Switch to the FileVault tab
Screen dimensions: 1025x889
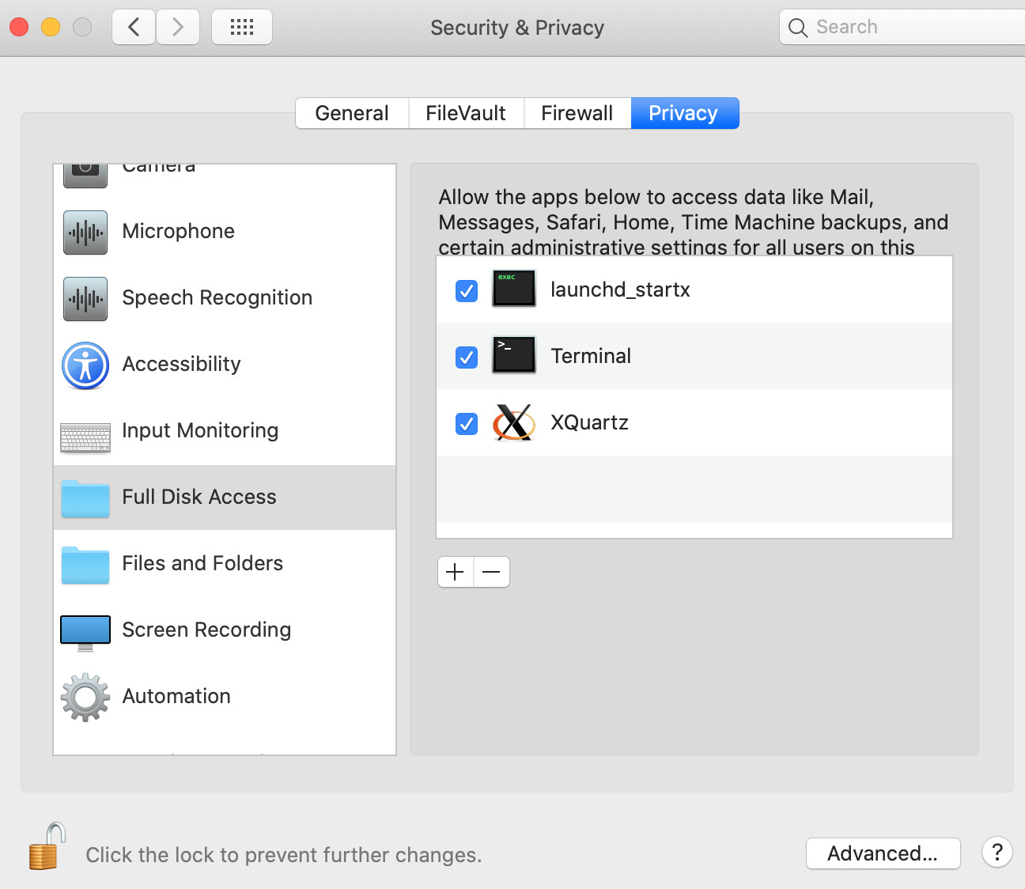point(466,113)
